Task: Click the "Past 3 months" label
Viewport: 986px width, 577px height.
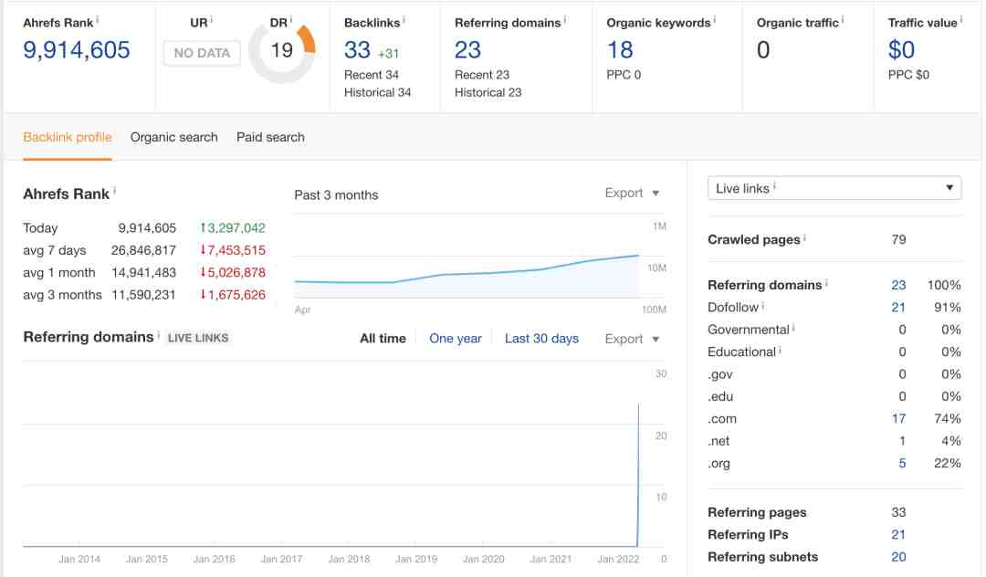Action: pos(336,194)
